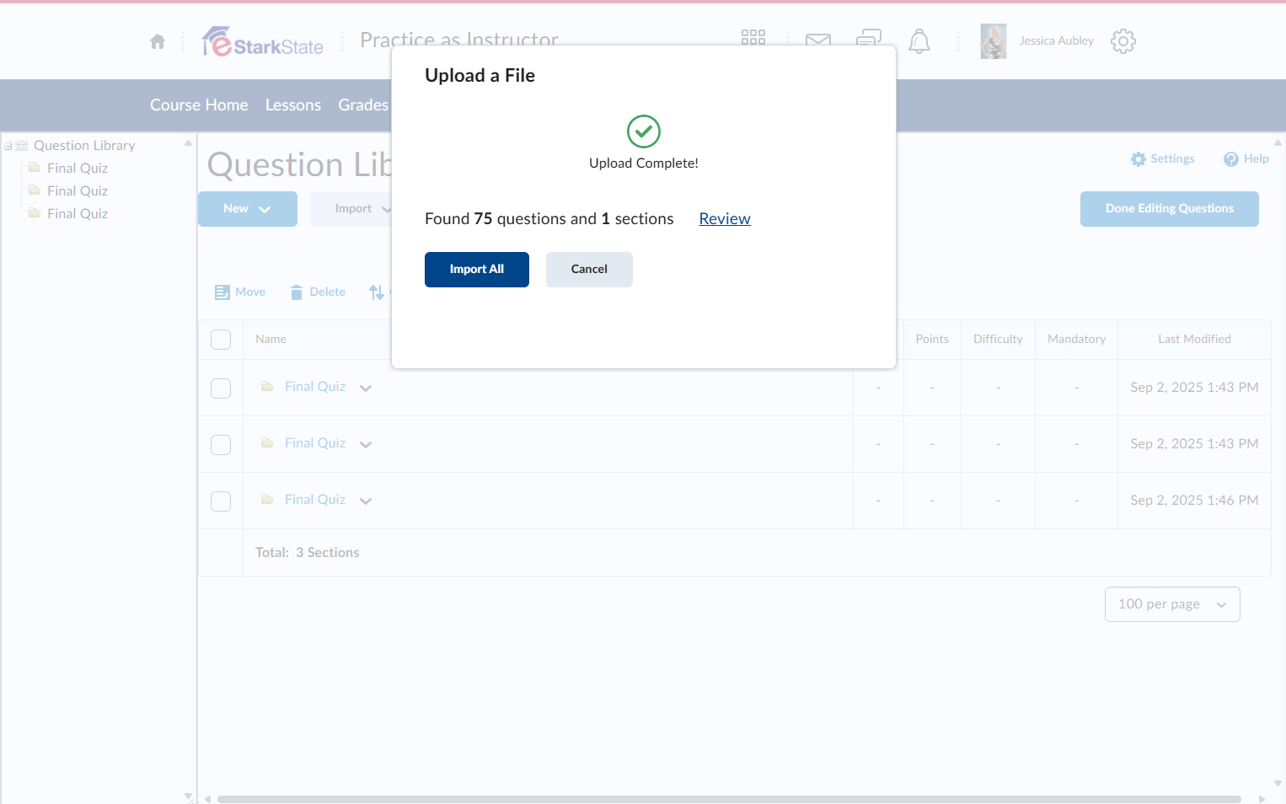Click Cancel in upload dialog

tap(589, 270)
